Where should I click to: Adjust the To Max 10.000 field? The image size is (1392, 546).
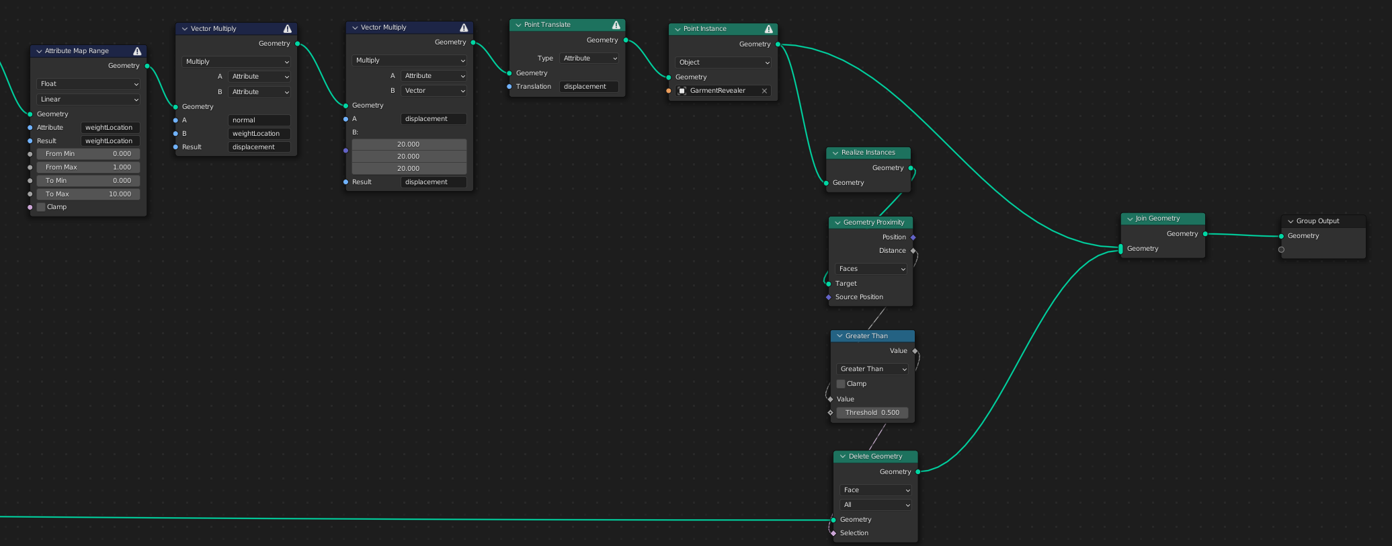click(89, 194)
